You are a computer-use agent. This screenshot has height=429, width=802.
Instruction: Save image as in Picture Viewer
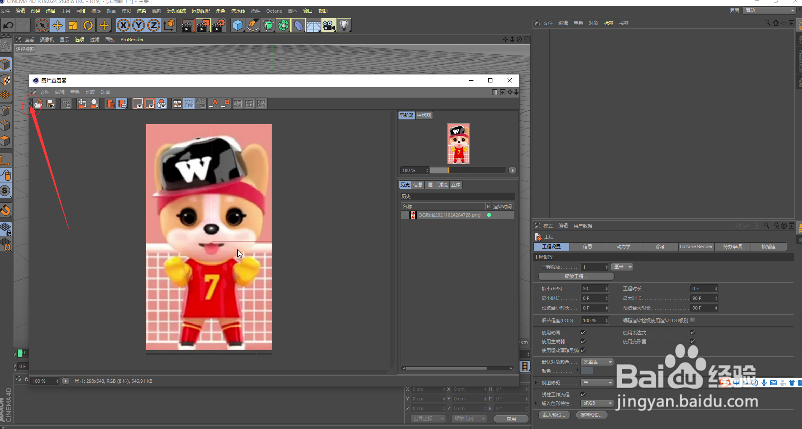[x=51, y=104]
